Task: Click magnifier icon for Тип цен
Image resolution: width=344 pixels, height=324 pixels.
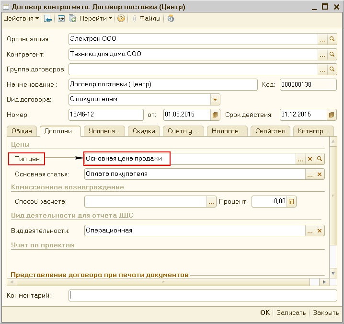Action: point(320,159)
